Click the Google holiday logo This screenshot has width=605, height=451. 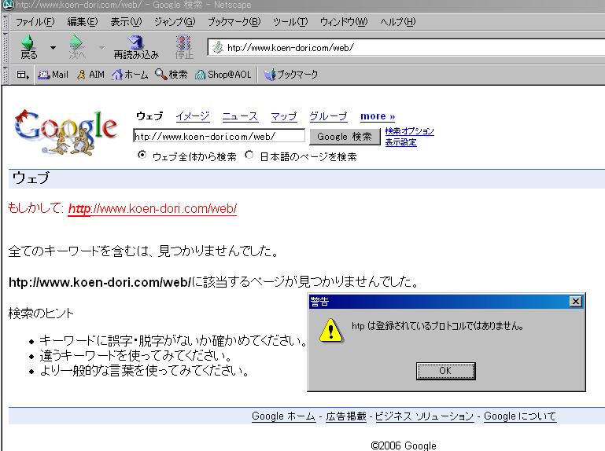[x=65, y=132]
